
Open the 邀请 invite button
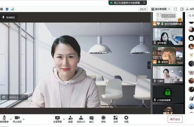[x=70, y=119]
